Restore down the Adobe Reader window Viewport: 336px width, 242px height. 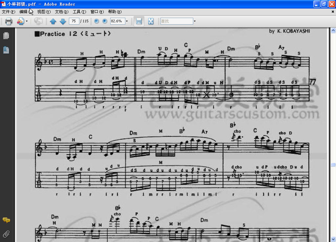coord(324,4)
